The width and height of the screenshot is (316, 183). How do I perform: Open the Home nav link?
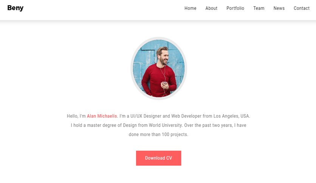[x=190, y=8]
